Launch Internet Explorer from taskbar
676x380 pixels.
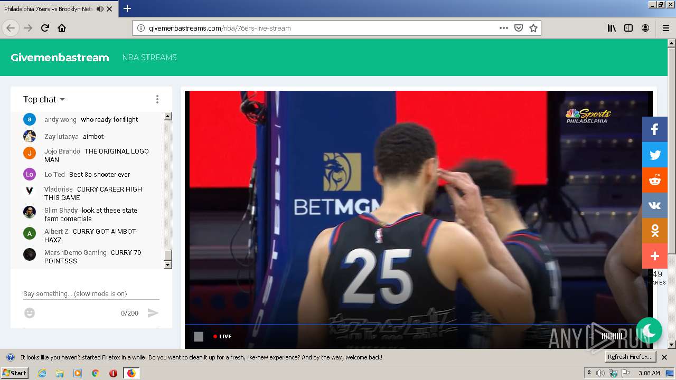(42, 373)
